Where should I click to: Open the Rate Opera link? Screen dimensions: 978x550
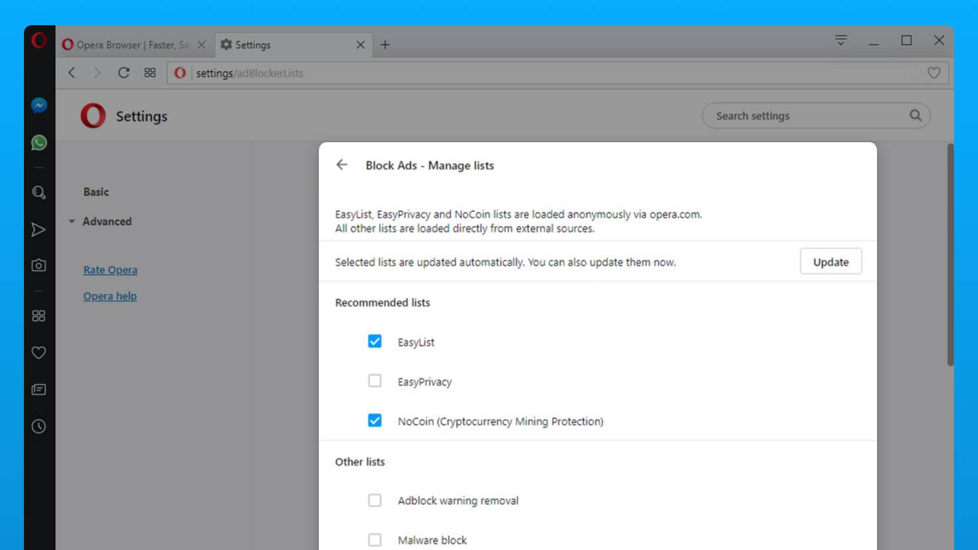[110, 270]
